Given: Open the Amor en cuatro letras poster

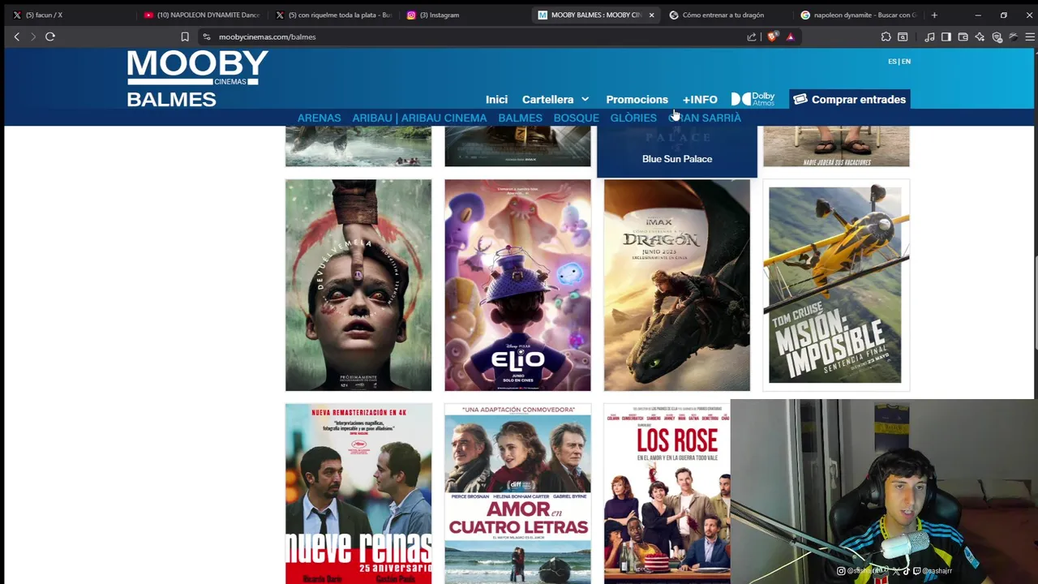Looking at the screenshot, I should pos(517,494).
